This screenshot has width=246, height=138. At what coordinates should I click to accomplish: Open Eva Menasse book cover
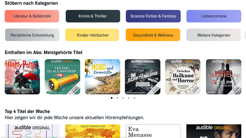point(153,131)
